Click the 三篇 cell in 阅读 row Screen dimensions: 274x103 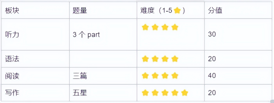pyautogui.click(x=103, y=76)
